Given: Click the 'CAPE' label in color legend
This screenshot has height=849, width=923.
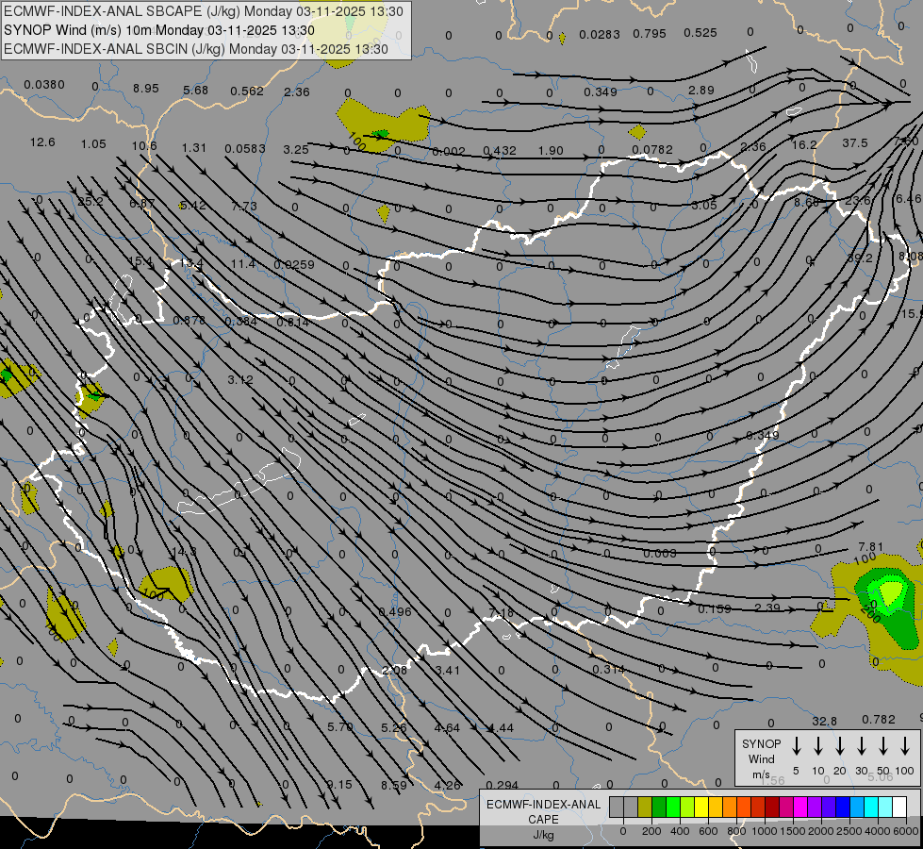Looking at the screenshot, I should click(x=543, y=820).
